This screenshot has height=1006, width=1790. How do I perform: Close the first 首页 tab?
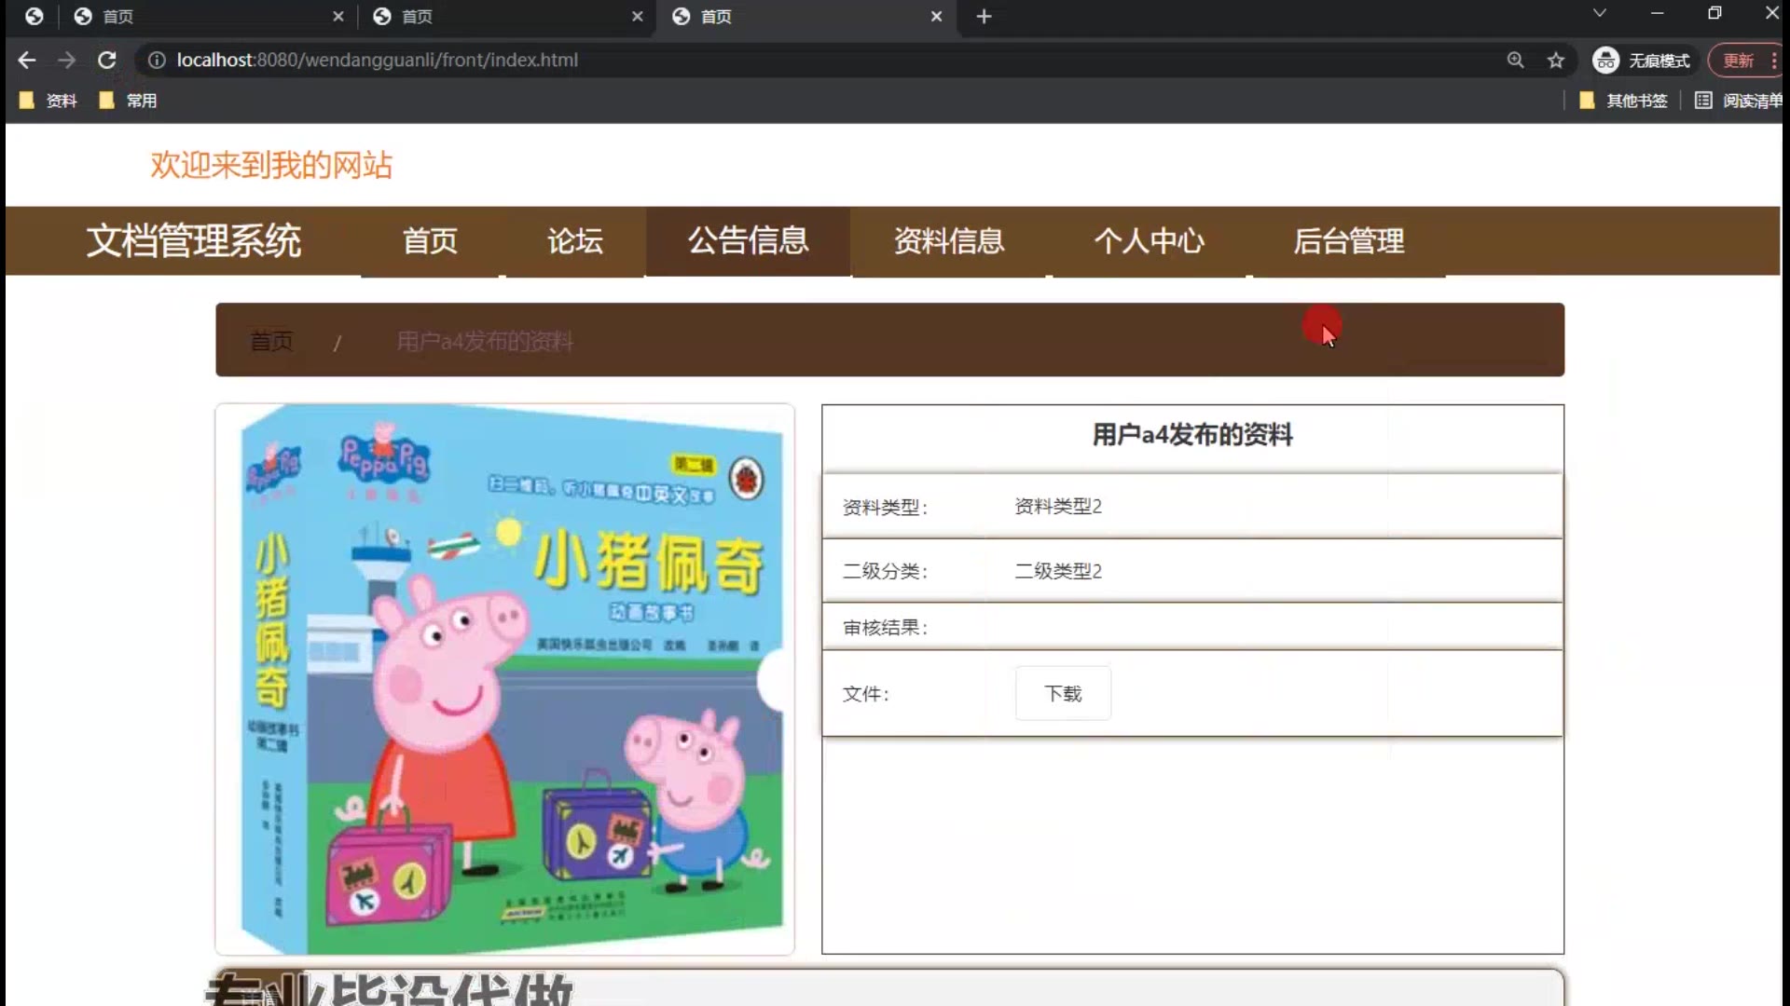click(338, 16)
